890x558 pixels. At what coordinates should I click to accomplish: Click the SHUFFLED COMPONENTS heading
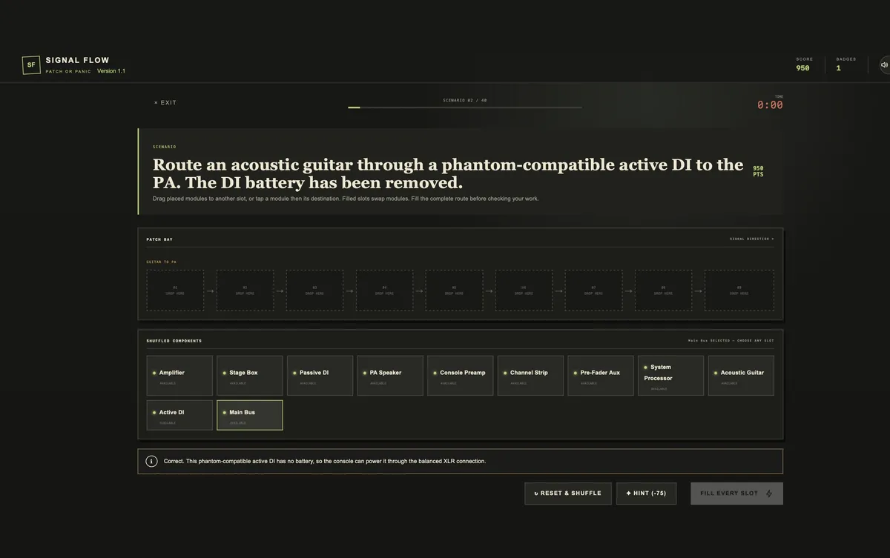174,341
